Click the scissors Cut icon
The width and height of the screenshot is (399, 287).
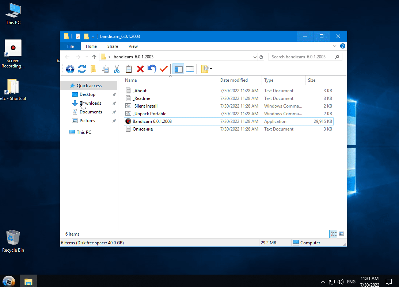coord(117,69)
